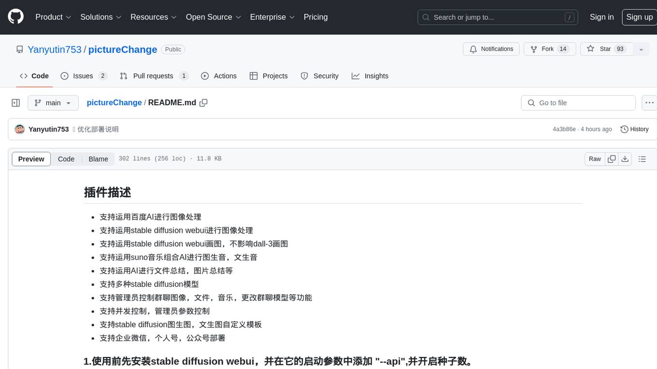
Task: Select the Preview view
Action: [31, 159]
